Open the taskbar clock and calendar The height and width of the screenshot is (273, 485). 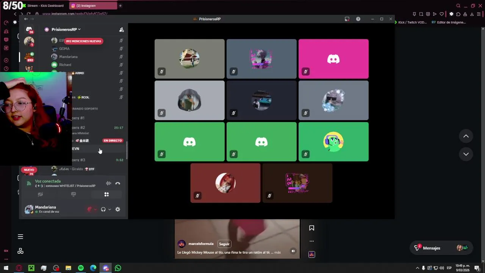(x=463, y=268)
